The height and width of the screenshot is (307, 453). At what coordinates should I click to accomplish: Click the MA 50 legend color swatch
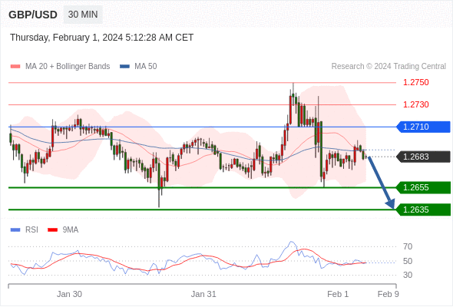tap(124, 67)
